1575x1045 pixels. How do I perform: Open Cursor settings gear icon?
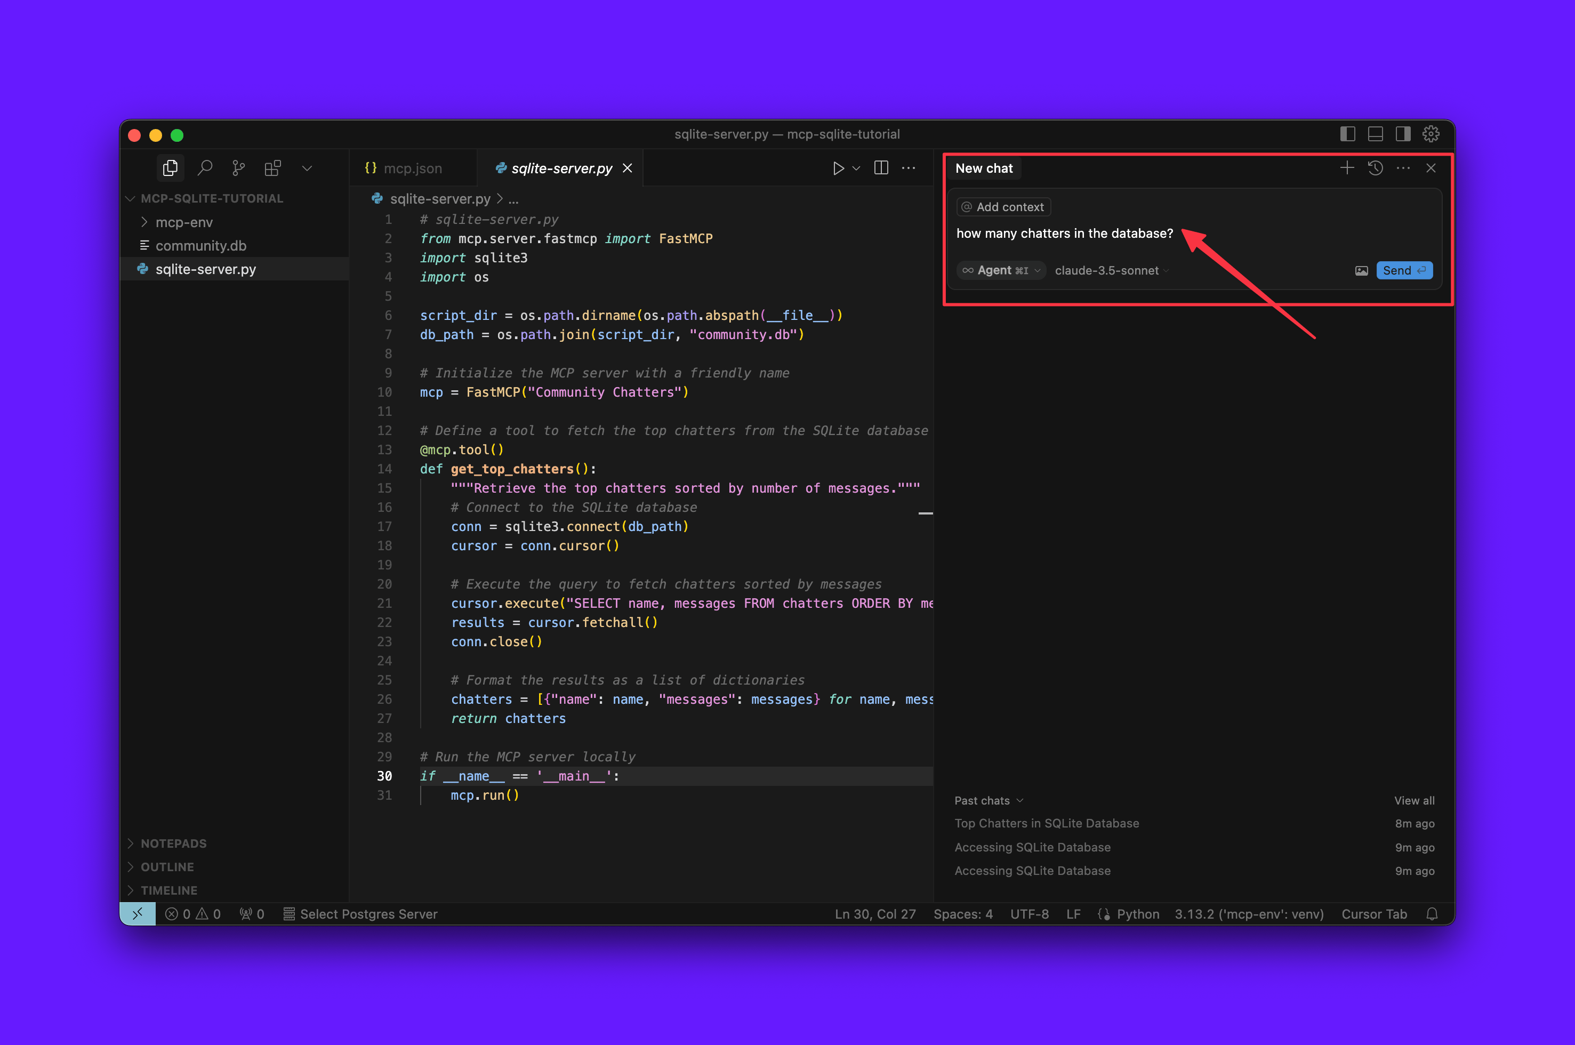(1431, 134)
